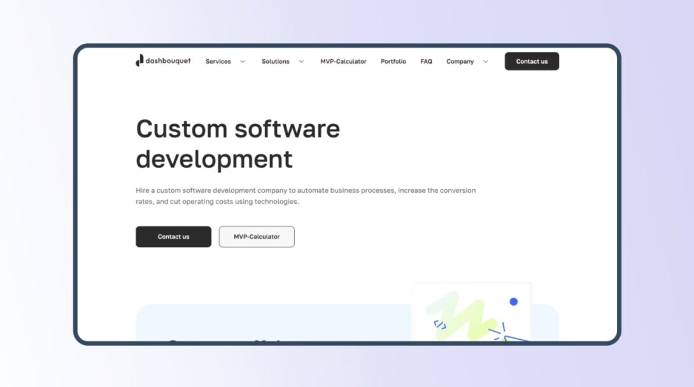The height and width of the screenshot is (387, 694).
Task: Click the code brackets icon in illustration
Action: [x=440, y=325]
